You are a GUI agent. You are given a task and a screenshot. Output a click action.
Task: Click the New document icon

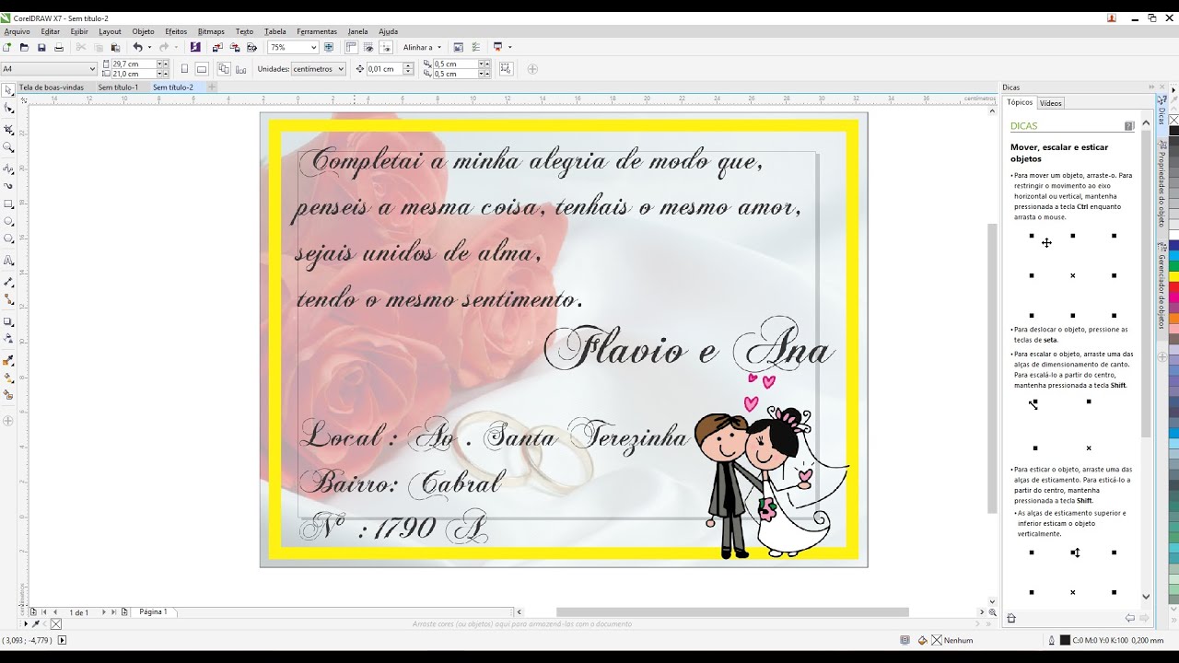(x=7, y=47)
